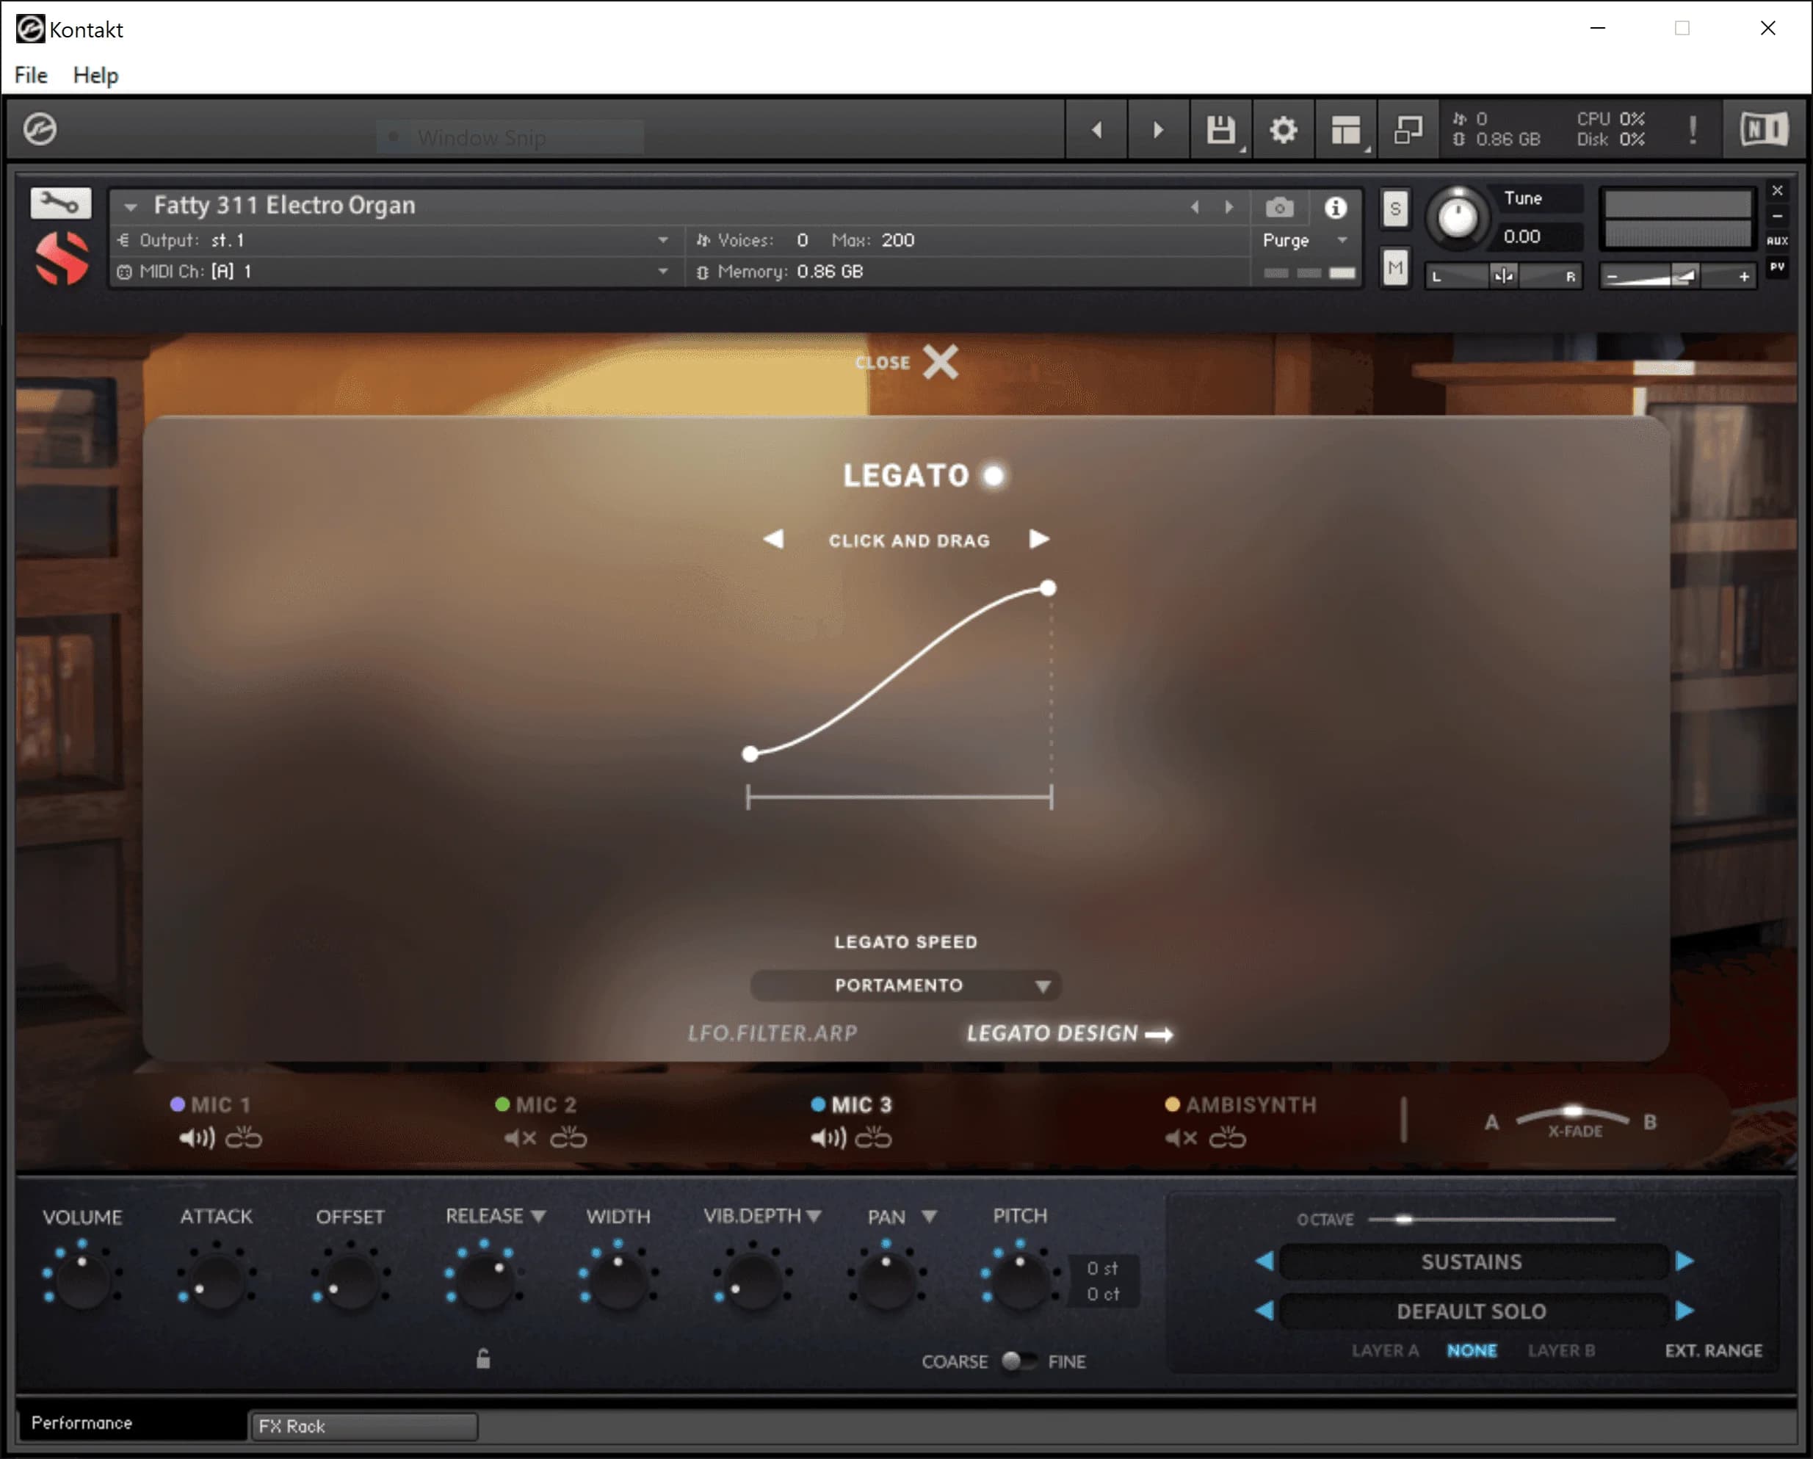Click the browser layout panel icon
The height and width of the screenshot is (1459, 1813).
coord(1345,129)
